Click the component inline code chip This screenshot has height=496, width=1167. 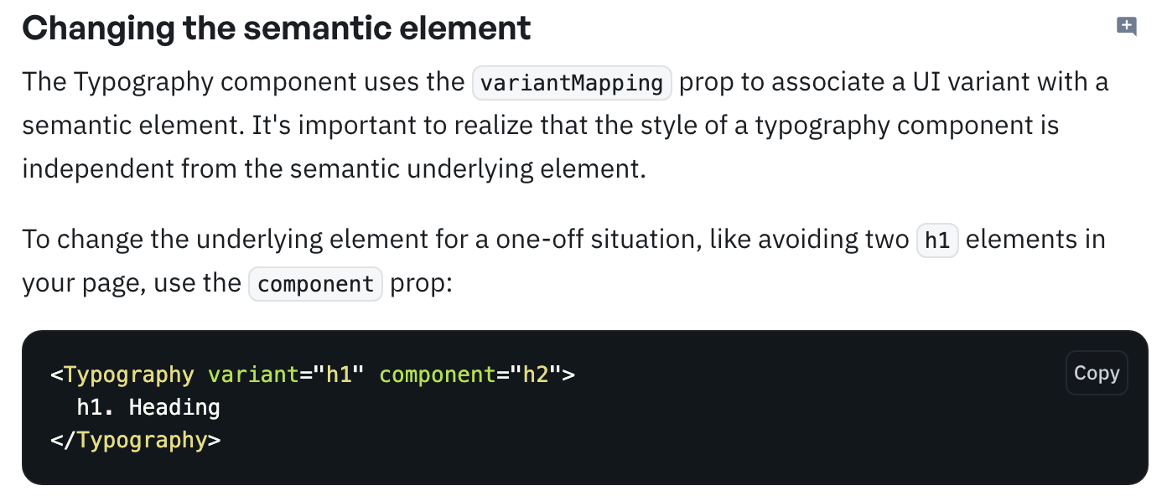tap(315, 284)
